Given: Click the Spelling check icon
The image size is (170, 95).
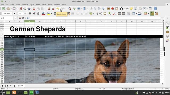Looking at the screenshot, I should click(74, 9).
